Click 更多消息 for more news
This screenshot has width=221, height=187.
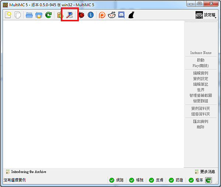(208, 172)
